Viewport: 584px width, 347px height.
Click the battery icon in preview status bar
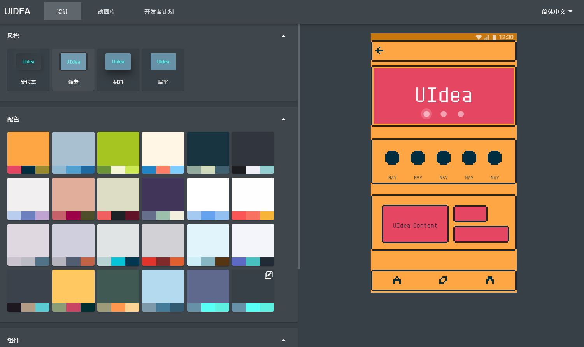tap(494, 37)
